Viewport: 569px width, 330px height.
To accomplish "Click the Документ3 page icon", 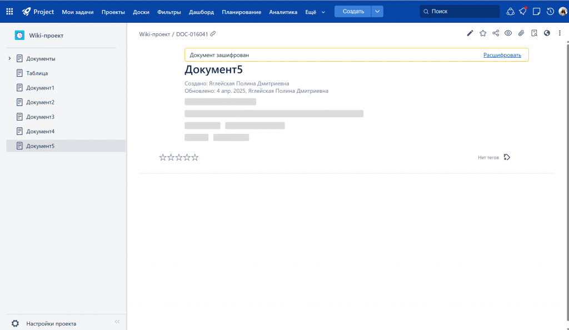I will point(19,117).
